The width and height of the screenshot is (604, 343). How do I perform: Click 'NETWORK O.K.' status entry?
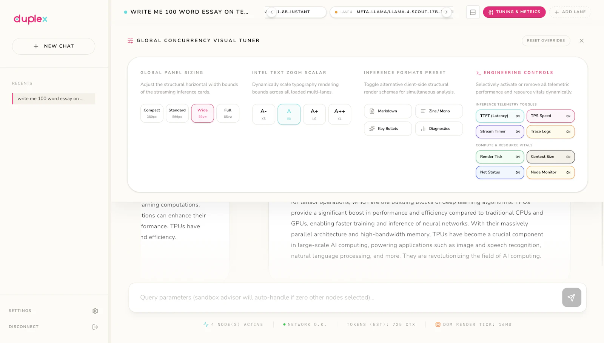tap(305, 325)
